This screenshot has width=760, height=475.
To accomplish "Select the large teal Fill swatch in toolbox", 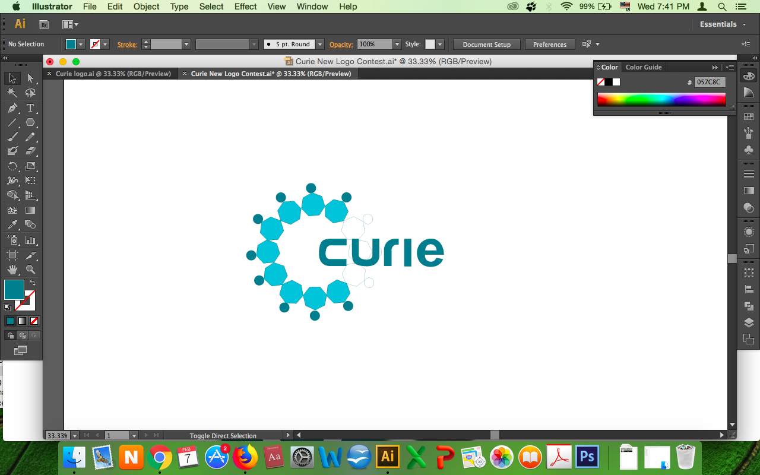I will (x=14, y=290).
